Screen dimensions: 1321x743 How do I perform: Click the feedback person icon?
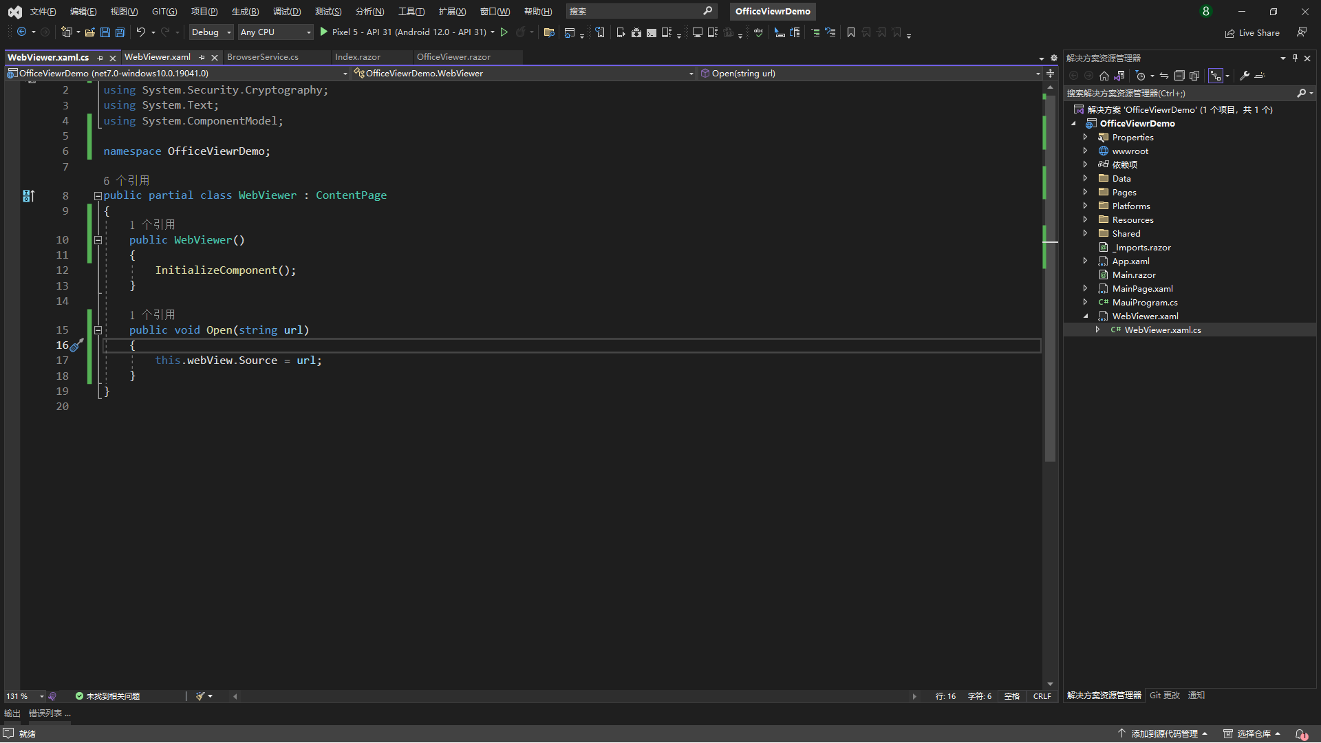pos(1302,32)
